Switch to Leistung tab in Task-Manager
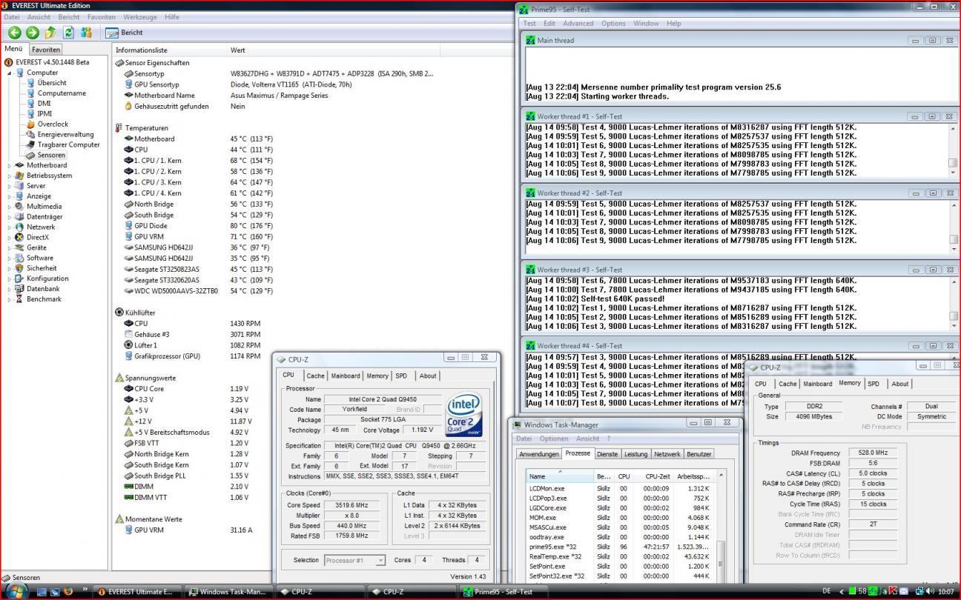The height and width of the screenshot is (600, 961). pos(635,454)
